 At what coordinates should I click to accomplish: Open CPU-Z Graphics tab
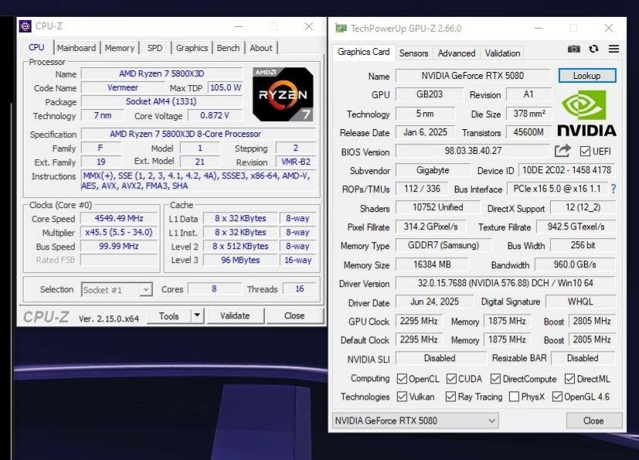tap(192, 48)
